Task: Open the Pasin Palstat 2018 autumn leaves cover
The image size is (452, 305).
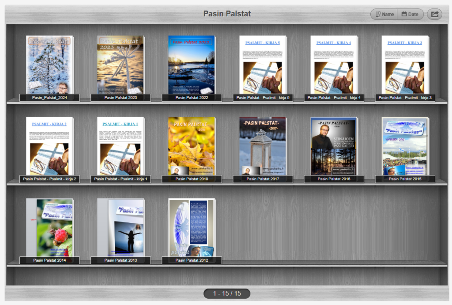Action: pyautogui.click(x=192, y=146)
